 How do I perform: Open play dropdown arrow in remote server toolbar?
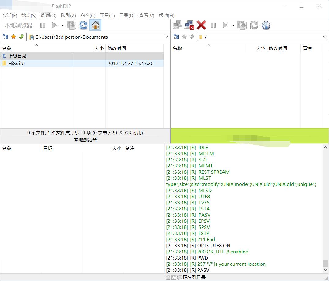[233, 25]
